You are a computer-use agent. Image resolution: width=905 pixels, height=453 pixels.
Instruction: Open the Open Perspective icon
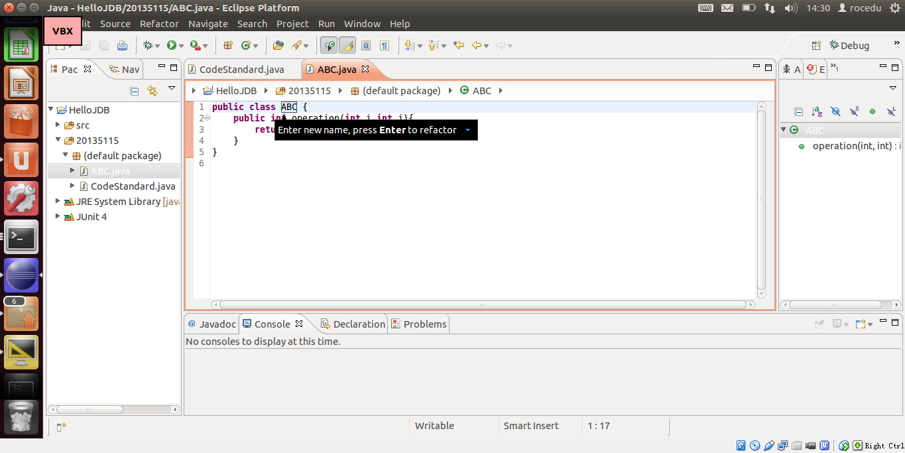(x=816, y=45)
